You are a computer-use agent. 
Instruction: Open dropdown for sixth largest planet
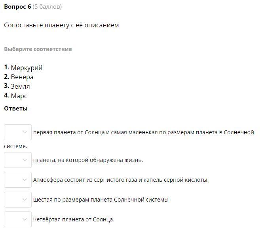click(x=18, y=200)
